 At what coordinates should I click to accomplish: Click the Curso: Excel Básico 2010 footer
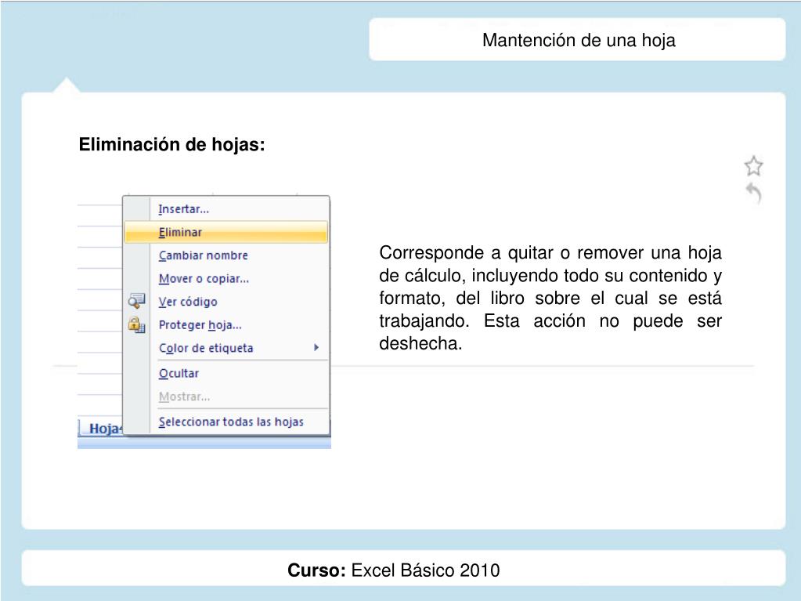393,570
